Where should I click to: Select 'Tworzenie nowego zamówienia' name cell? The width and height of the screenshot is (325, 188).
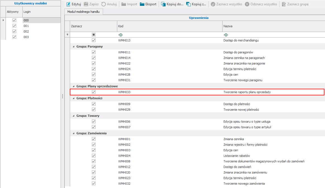tap(274, 184)
